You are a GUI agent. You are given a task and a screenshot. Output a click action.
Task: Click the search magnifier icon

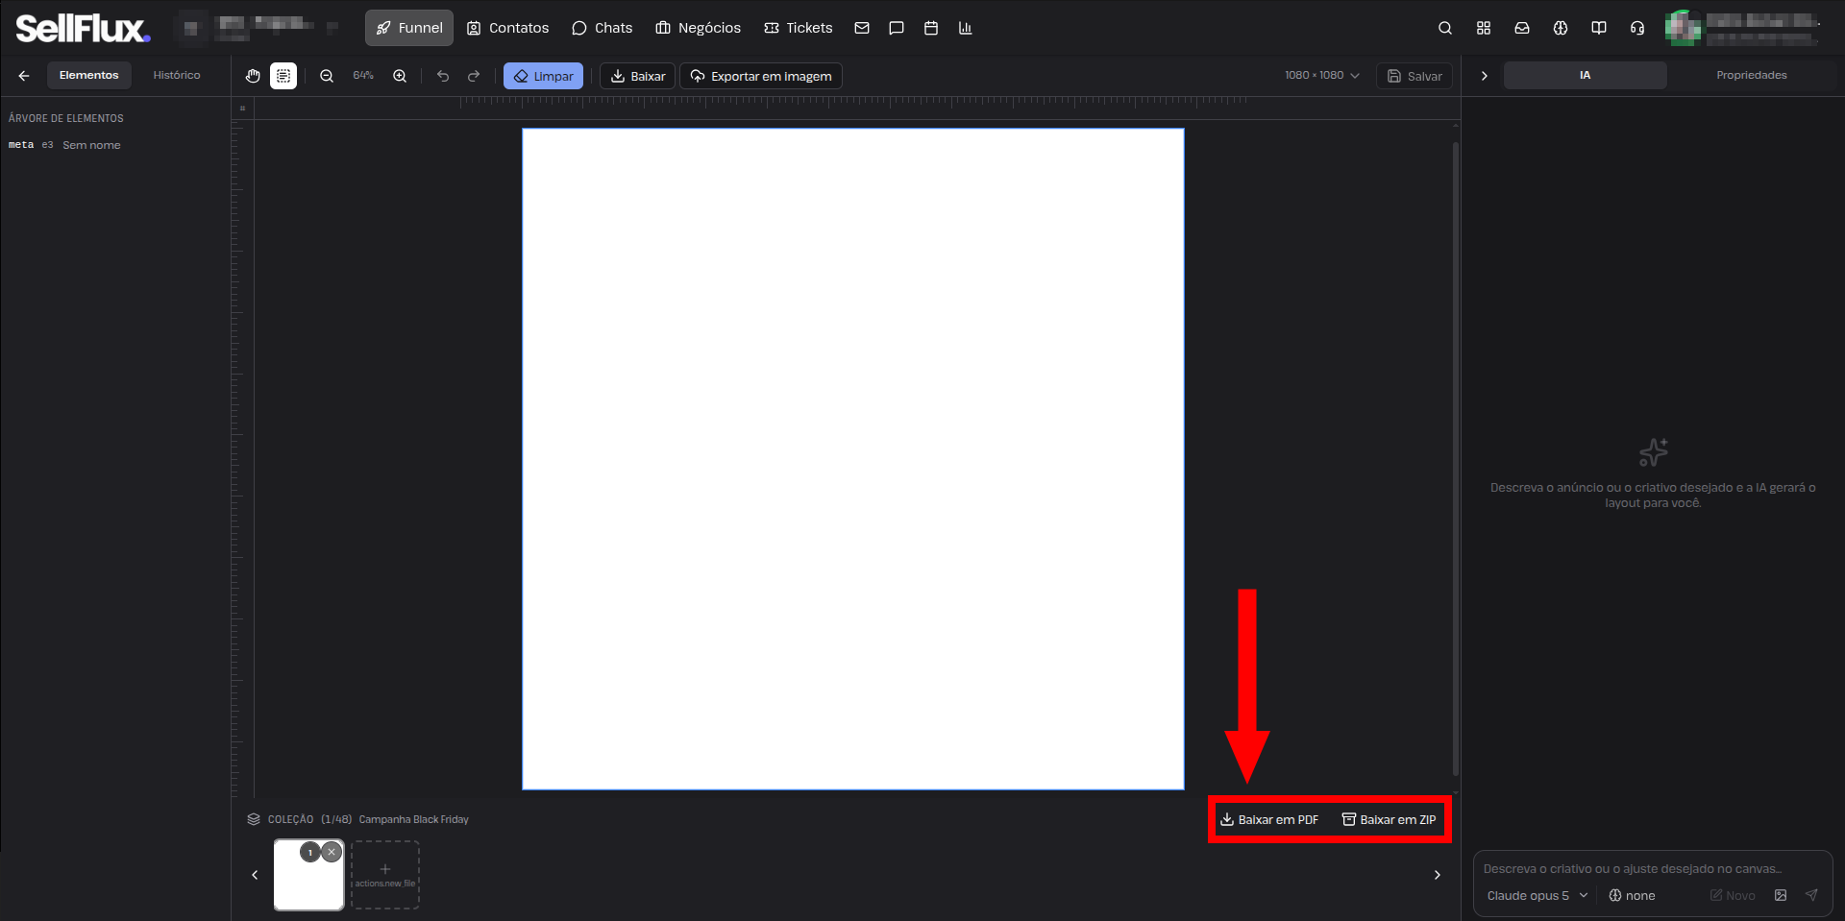click(x=1445, y=28)
